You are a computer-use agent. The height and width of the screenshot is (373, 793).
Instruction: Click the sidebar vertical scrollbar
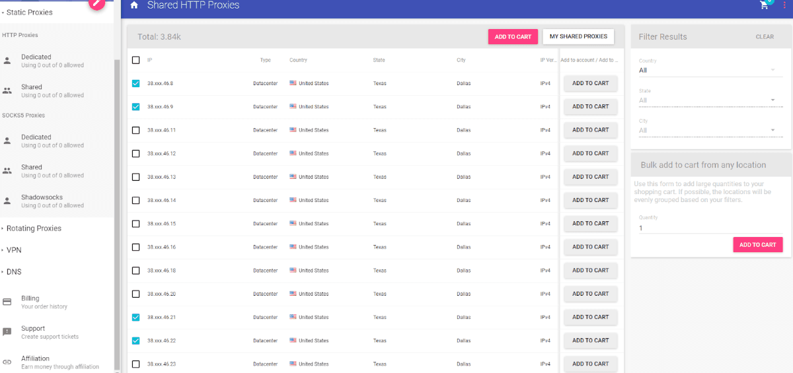pos(118,215)
